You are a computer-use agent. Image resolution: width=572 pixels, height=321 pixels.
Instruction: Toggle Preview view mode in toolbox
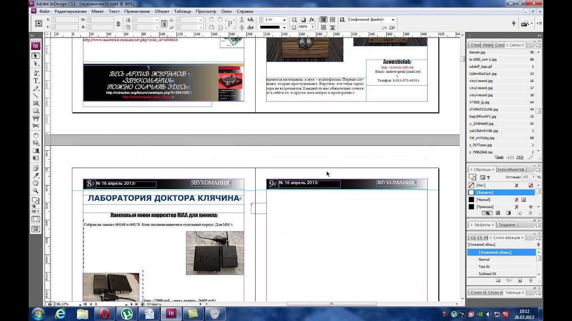36,229
